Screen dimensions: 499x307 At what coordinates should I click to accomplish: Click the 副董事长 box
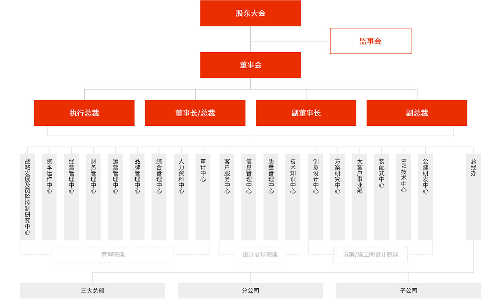(306, 113)
